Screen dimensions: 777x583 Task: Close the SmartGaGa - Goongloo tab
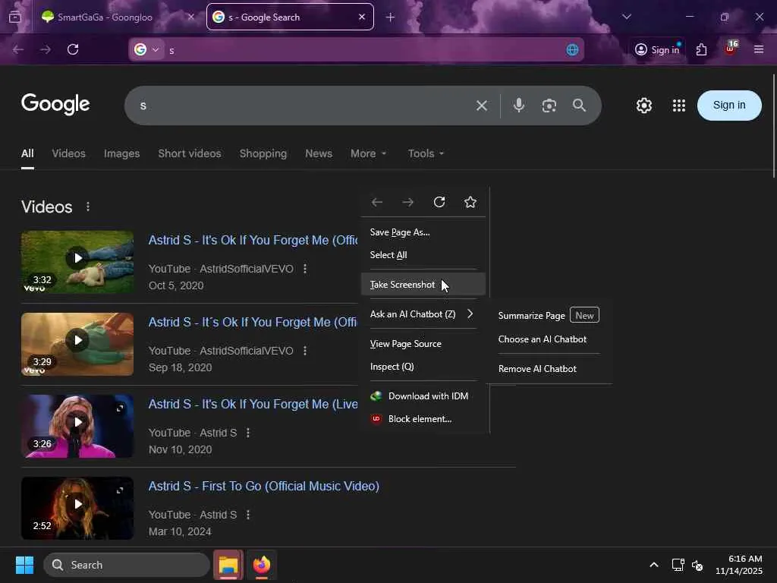coord(190,17)
